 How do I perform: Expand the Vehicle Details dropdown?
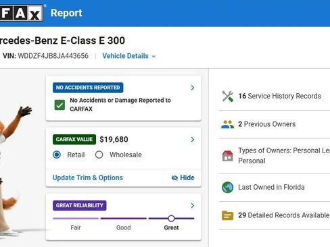(x=129, y=56)
